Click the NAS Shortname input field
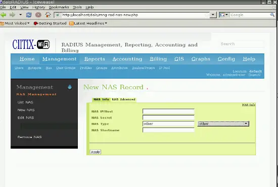 pyautogui.click(x=168, y=130)
